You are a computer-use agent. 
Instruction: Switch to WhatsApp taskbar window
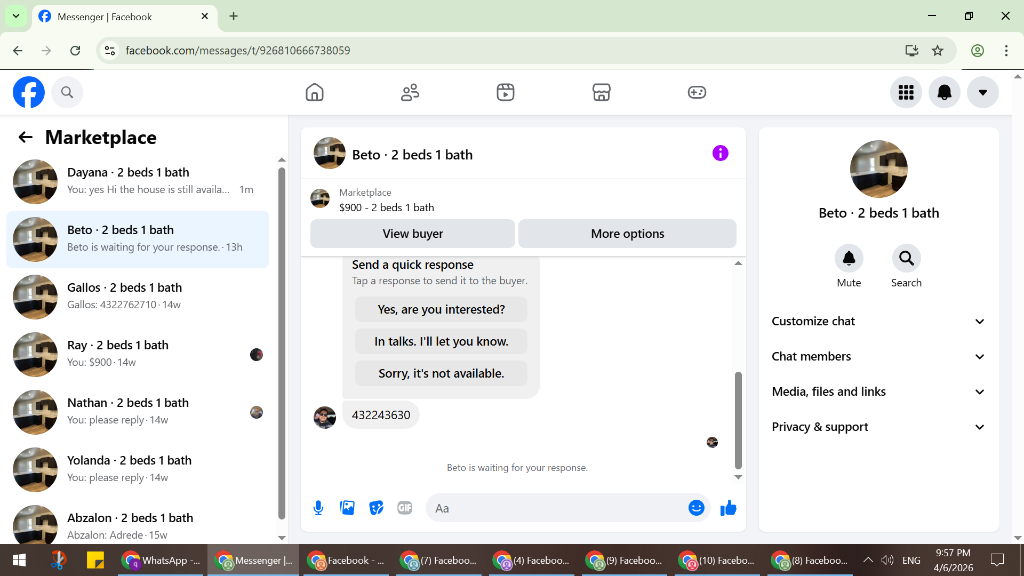click(161, 560)
